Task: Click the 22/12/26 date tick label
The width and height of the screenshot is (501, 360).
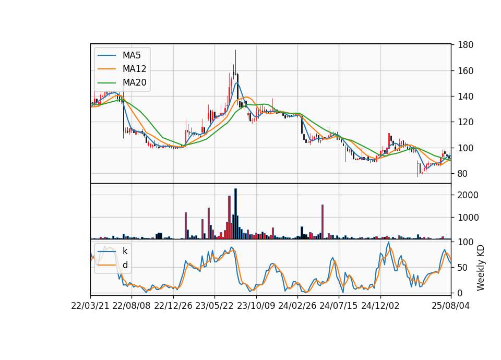Action: [x=173, y=306]
